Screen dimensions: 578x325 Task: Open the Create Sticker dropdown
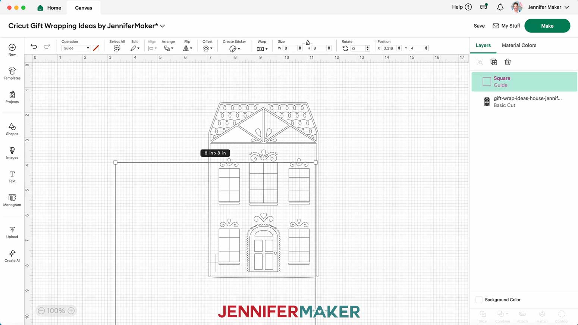coord(234,49)
